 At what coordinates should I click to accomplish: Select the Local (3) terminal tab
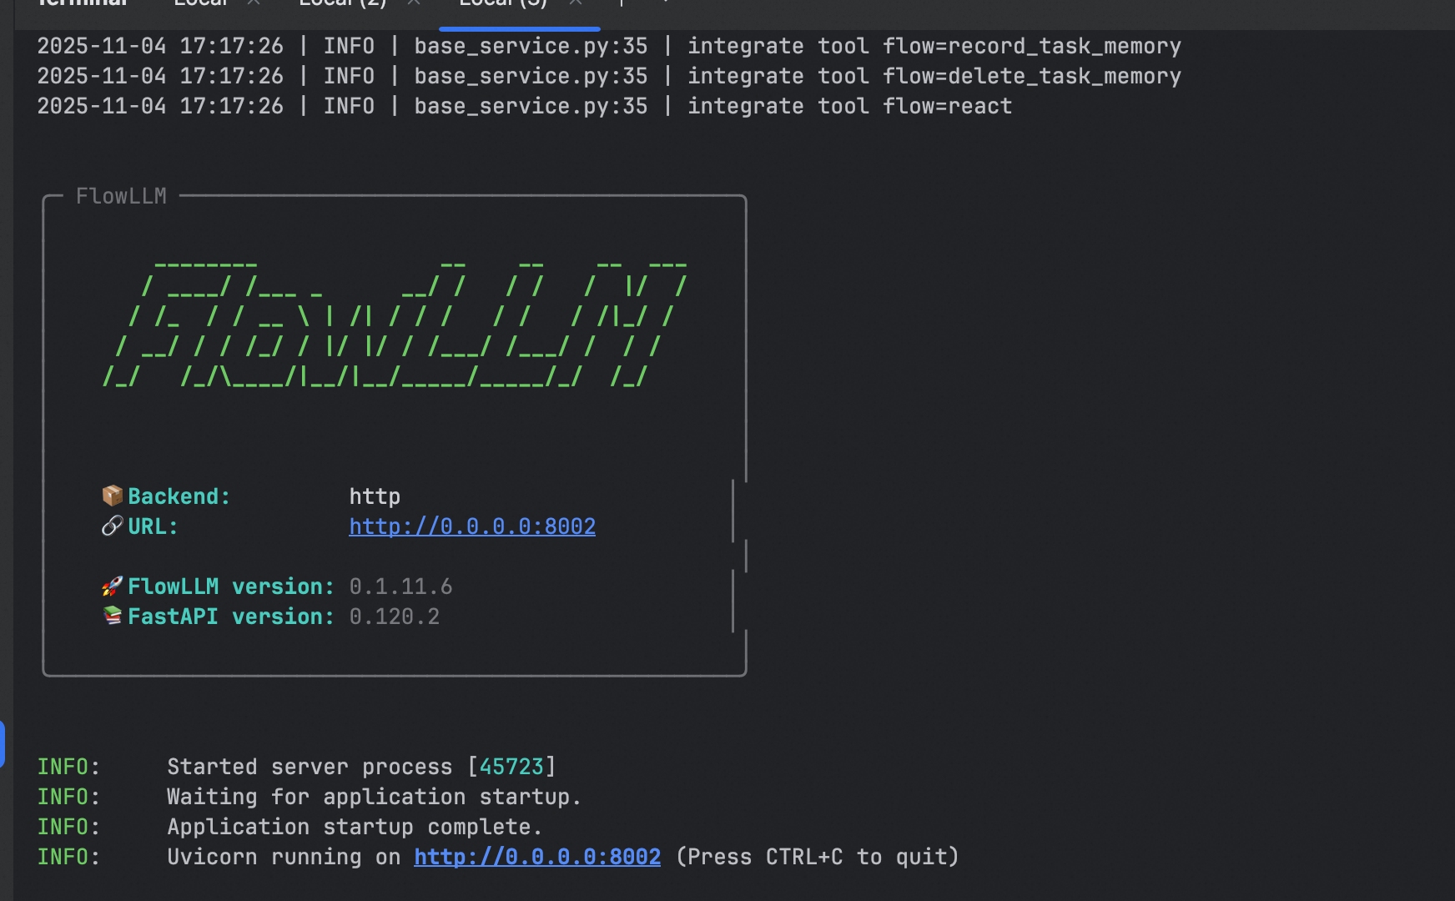tap(503, 3)
